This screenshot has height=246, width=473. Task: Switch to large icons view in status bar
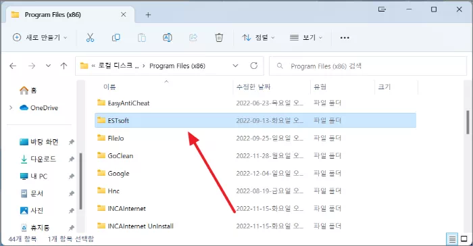[x=464, y=239]
